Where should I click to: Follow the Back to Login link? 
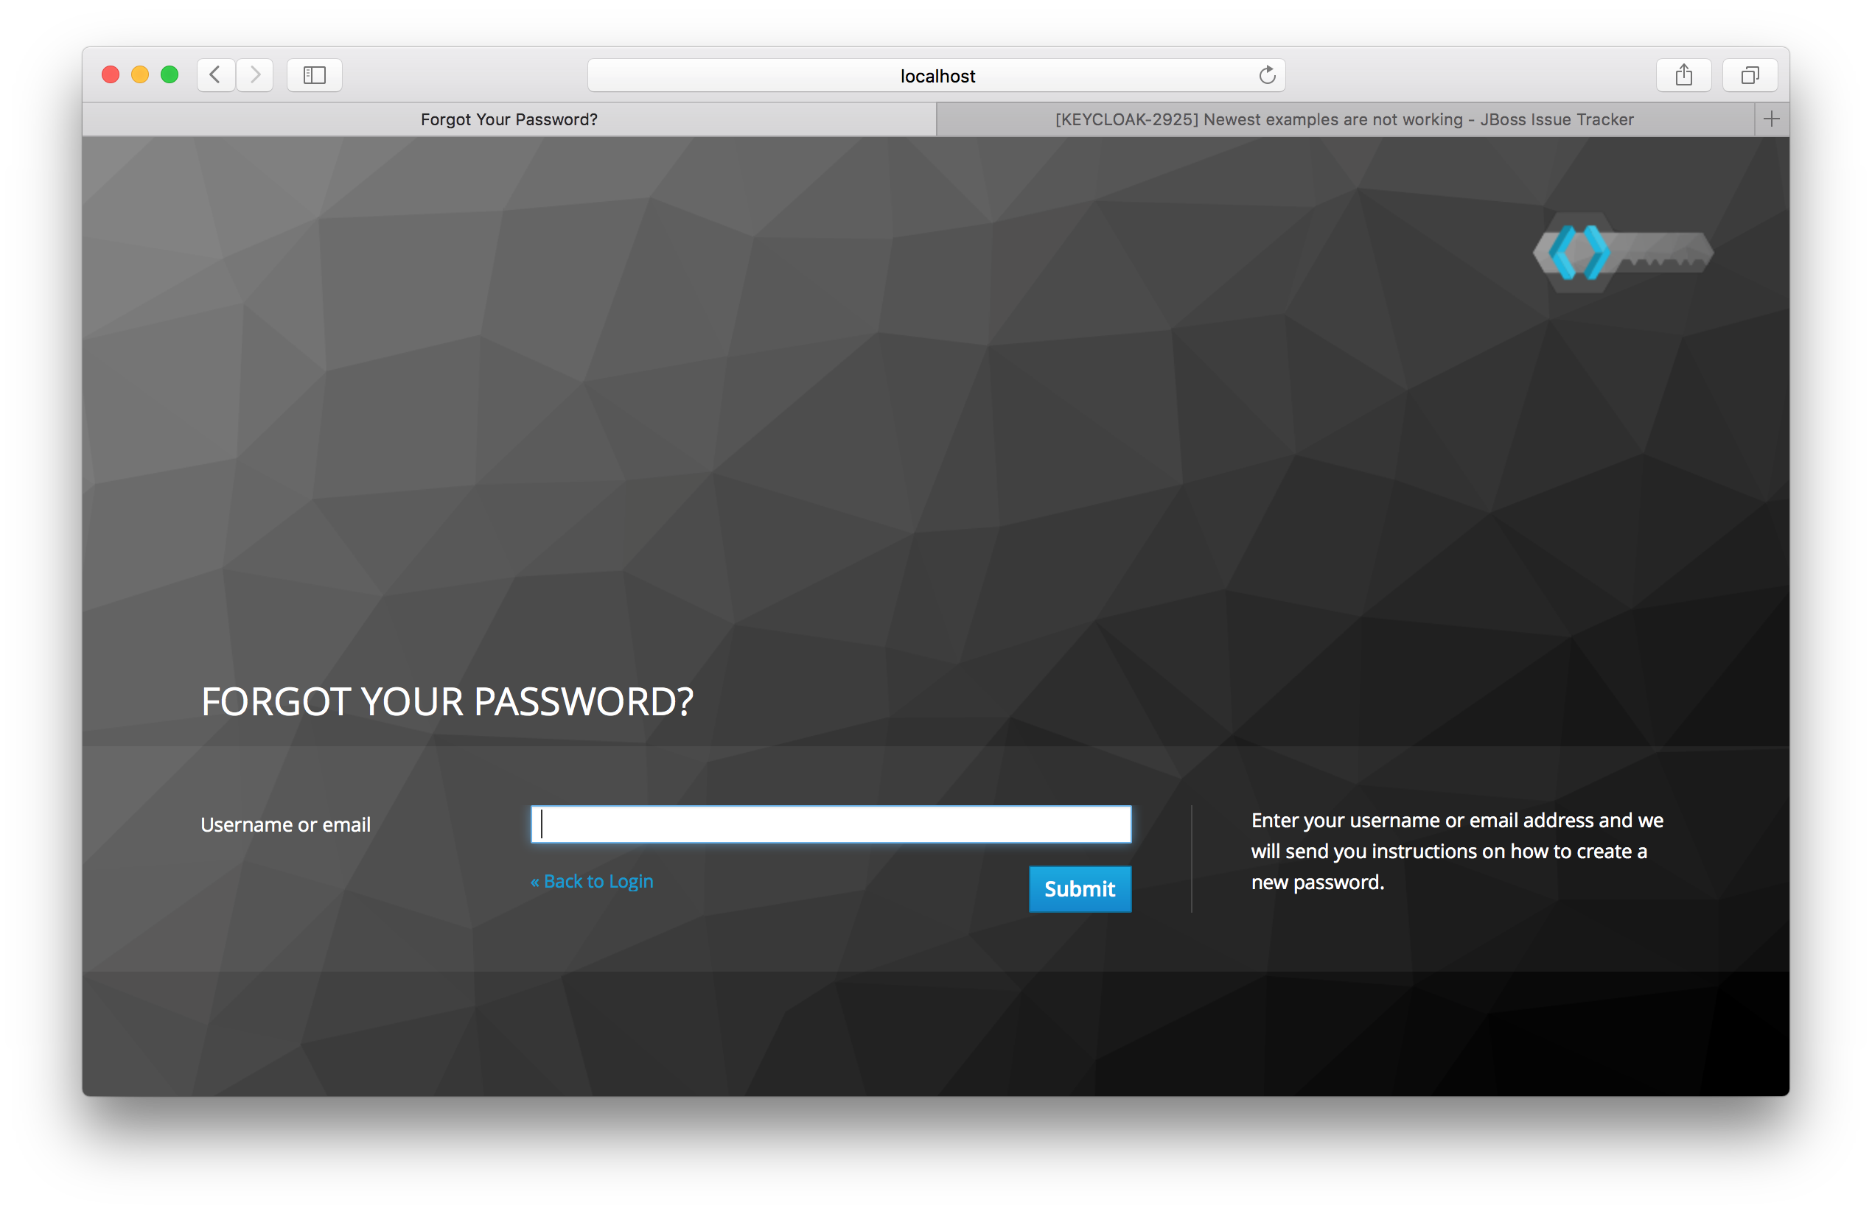point(592,882)
